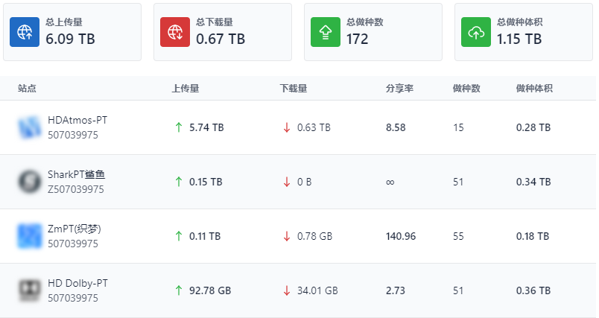This screenshot has width=599, height=318.
Task: Click the green up arrow beside 0.11 TB
Action: pyautogui.click(x=178, y=236)
